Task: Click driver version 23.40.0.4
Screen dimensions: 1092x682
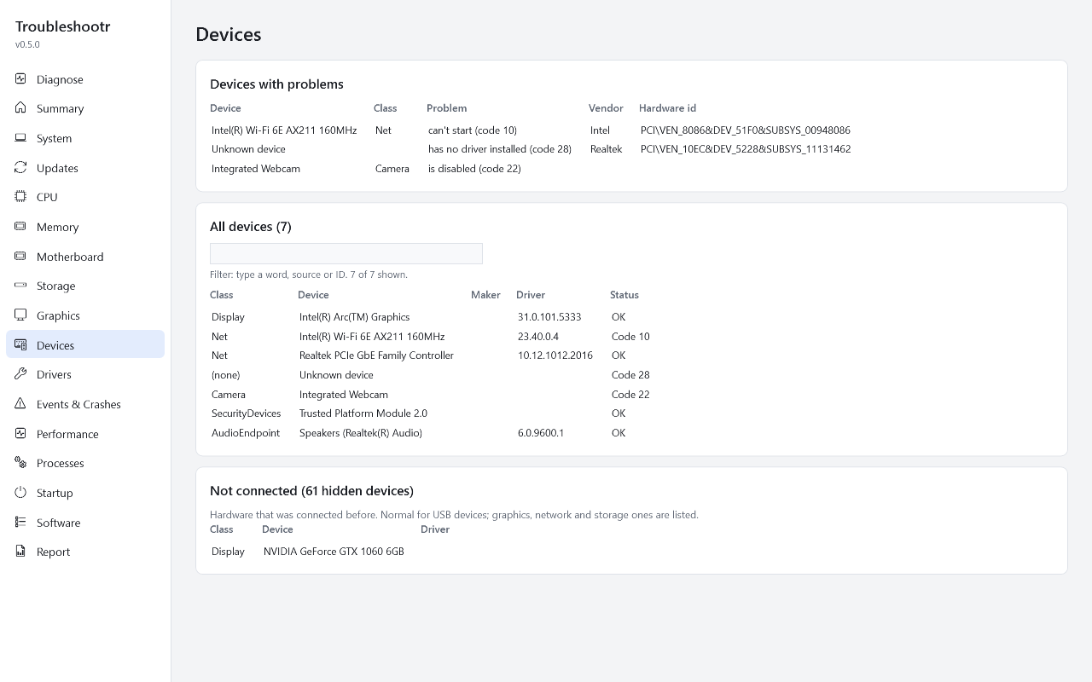Action: coord(538,337)
